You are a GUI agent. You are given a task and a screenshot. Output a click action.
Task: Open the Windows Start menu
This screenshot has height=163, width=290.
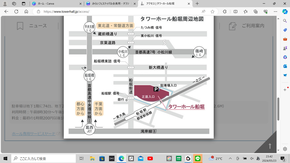(x=5, y=158)
